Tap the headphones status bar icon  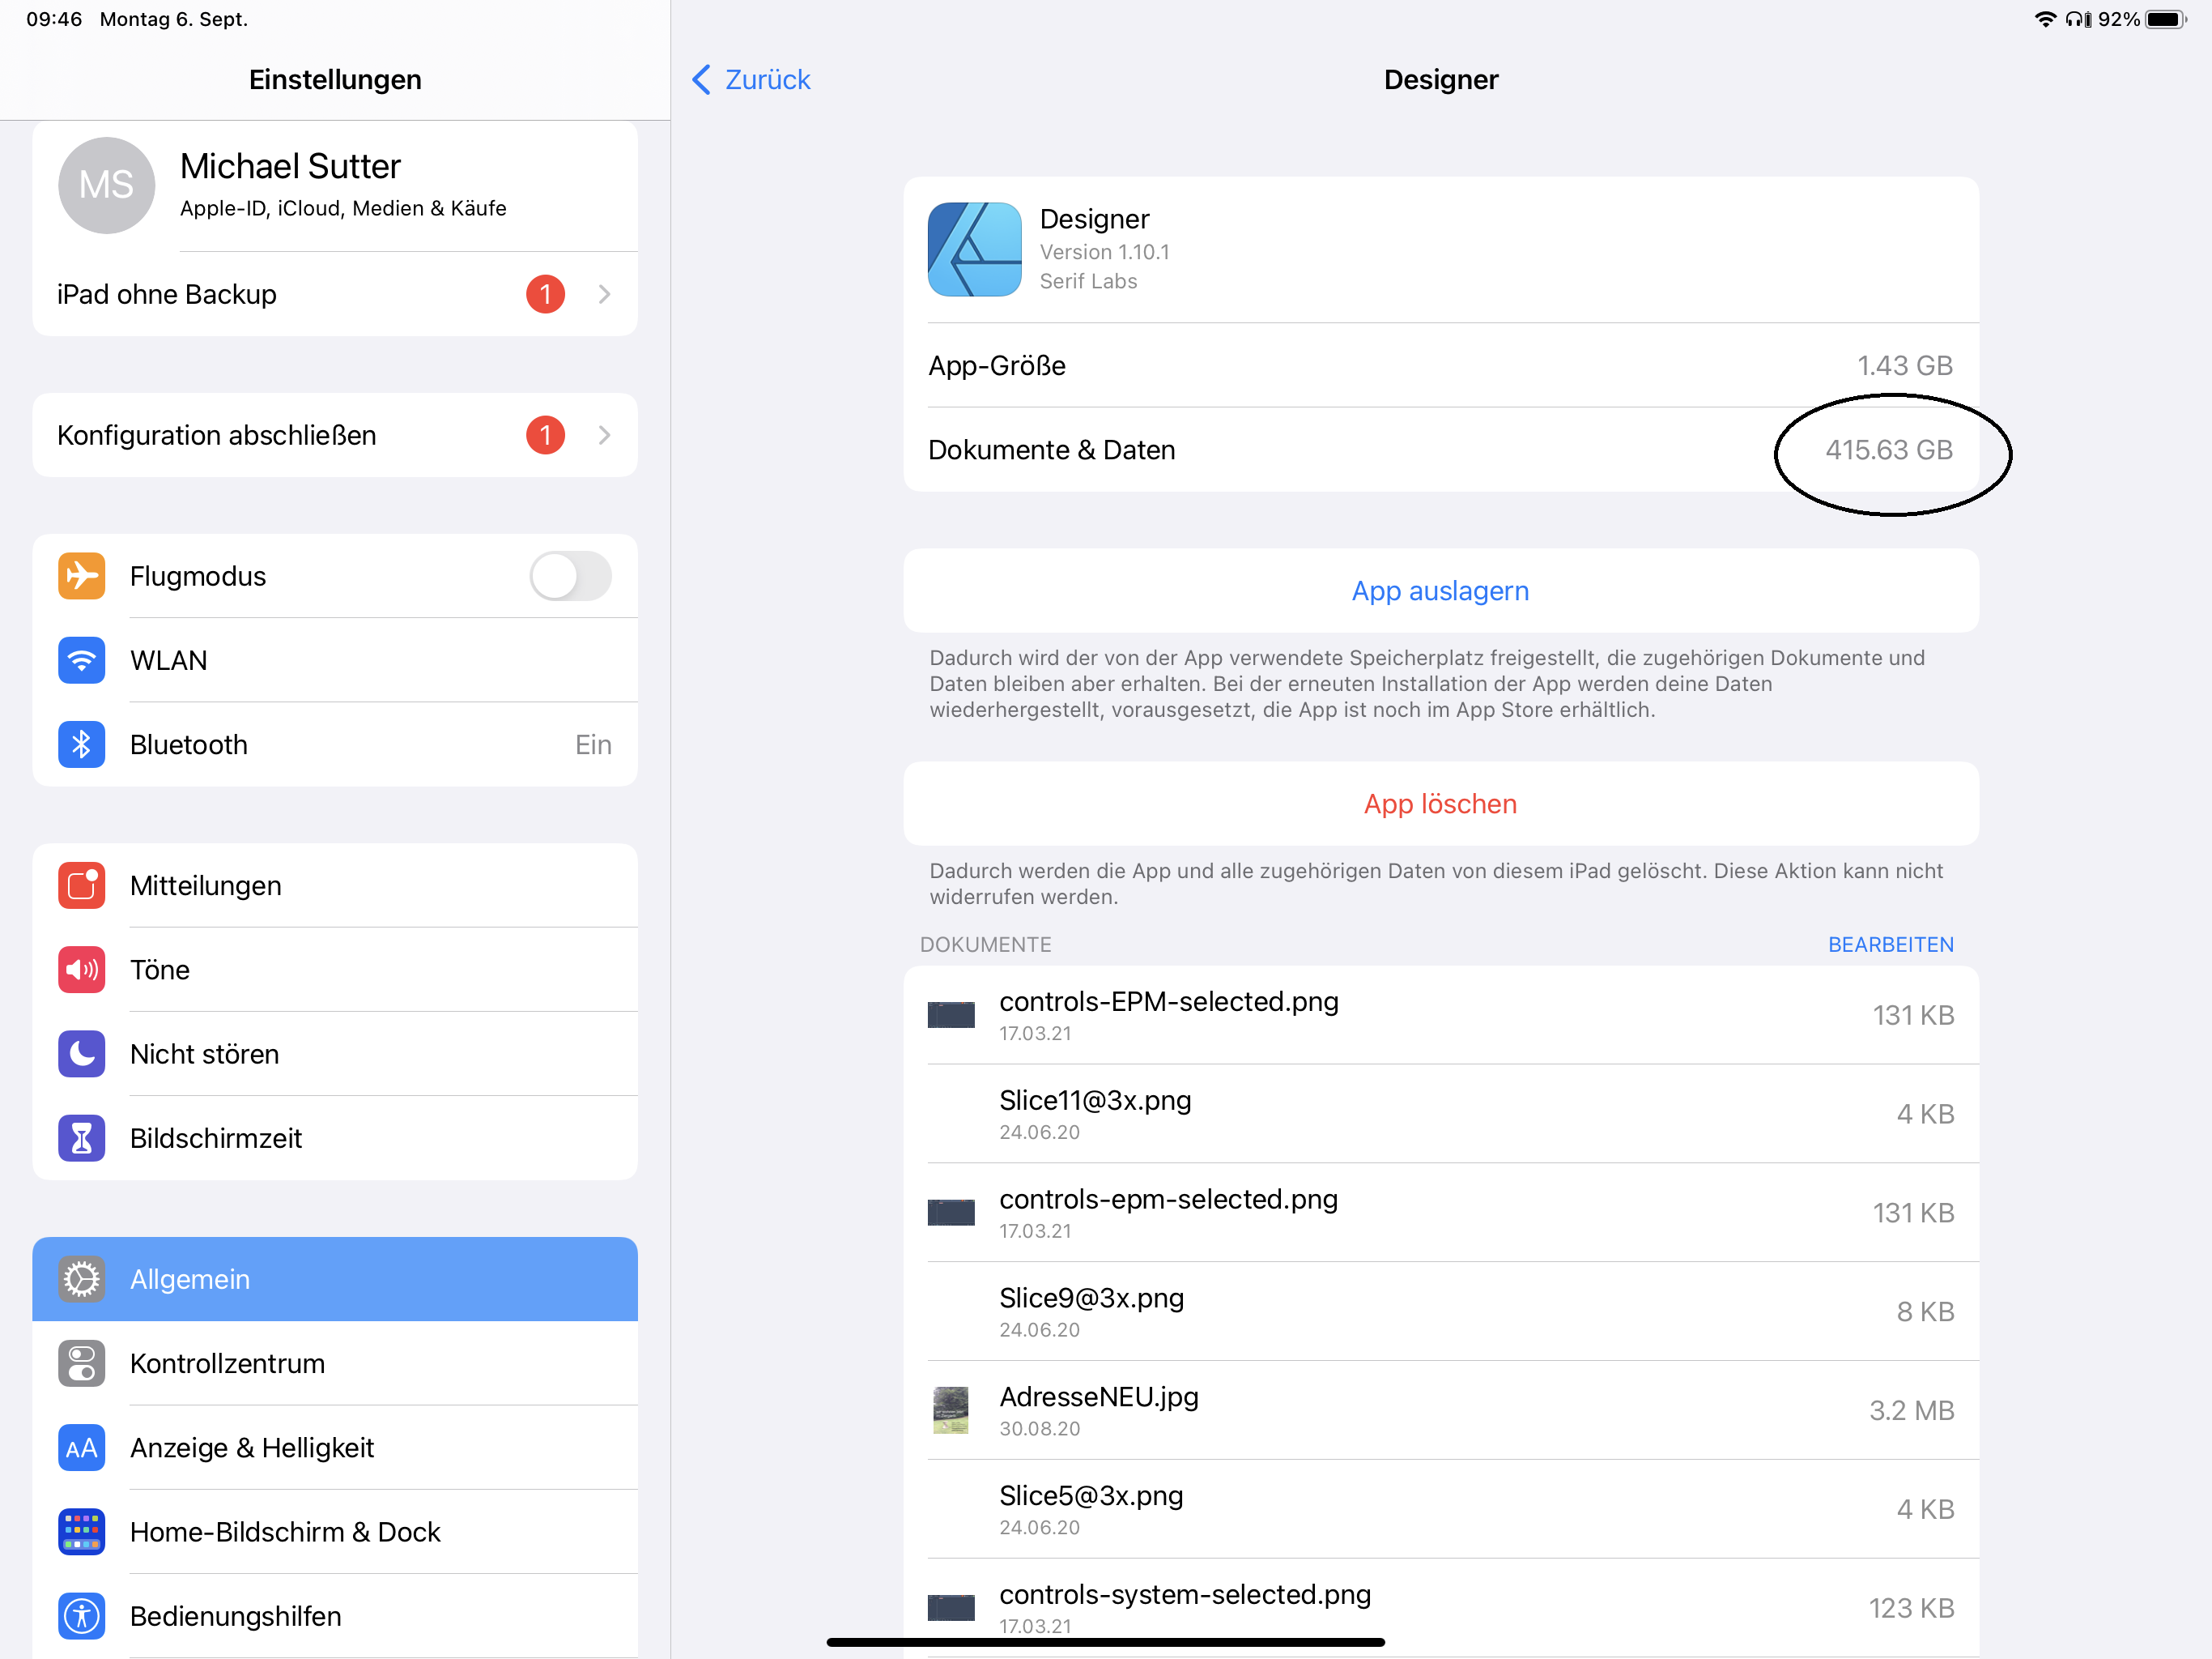(x=2078, y=19)
